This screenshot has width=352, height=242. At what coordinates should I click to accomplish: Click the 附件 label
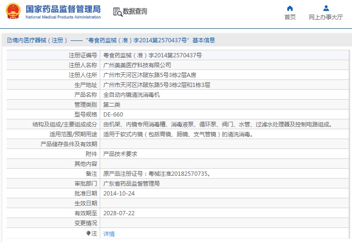point(91,154)
